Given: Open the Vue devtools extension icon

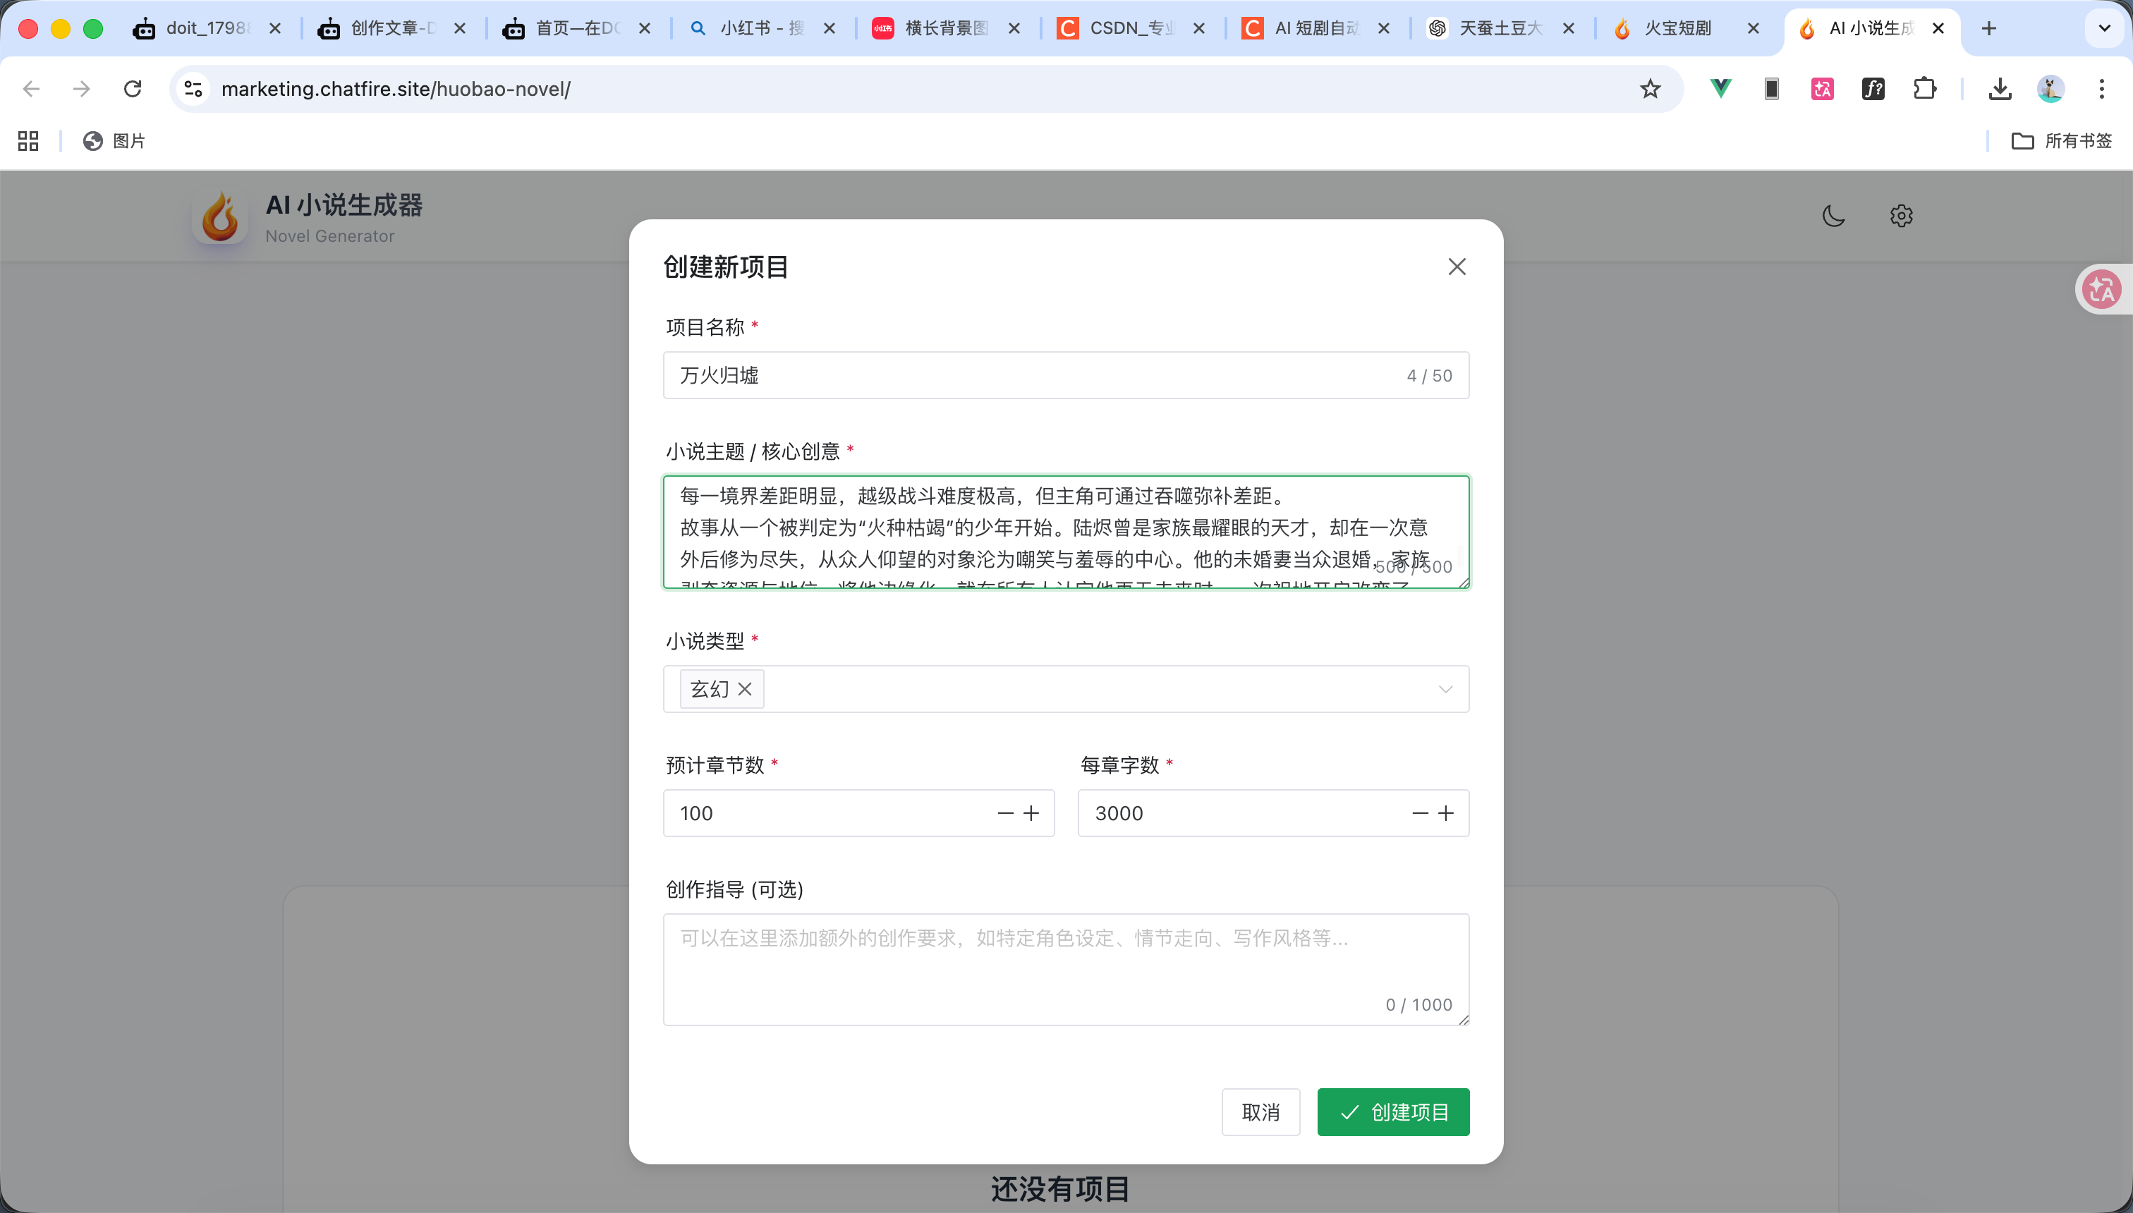Looking at the screenshot, I should (1720, 88).
